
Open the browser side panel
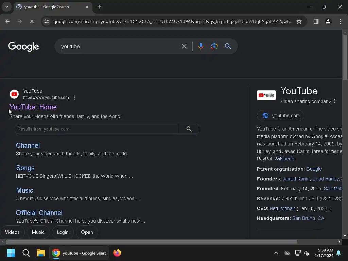[316, 21]
